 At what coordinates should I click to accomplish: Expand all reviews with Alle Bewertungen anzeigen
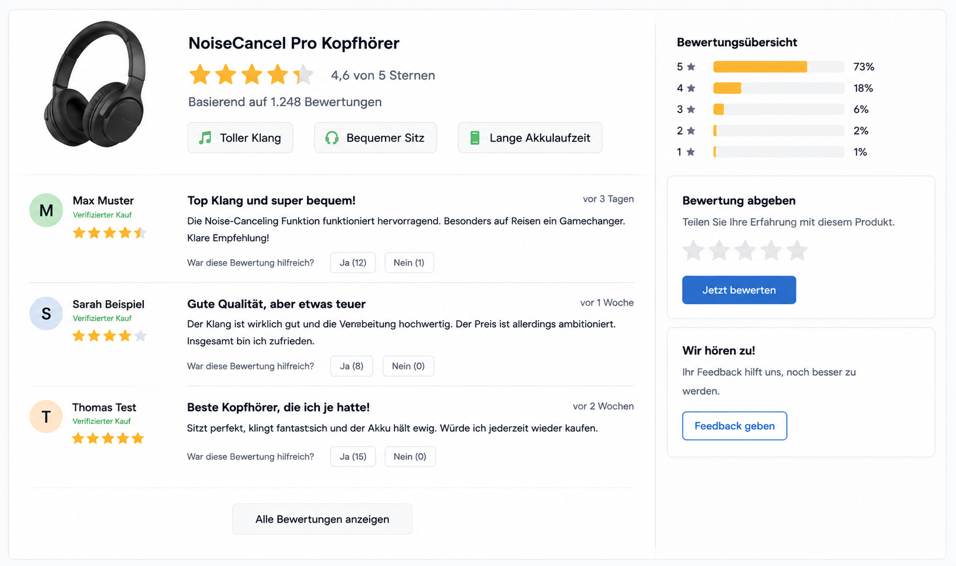322,519
